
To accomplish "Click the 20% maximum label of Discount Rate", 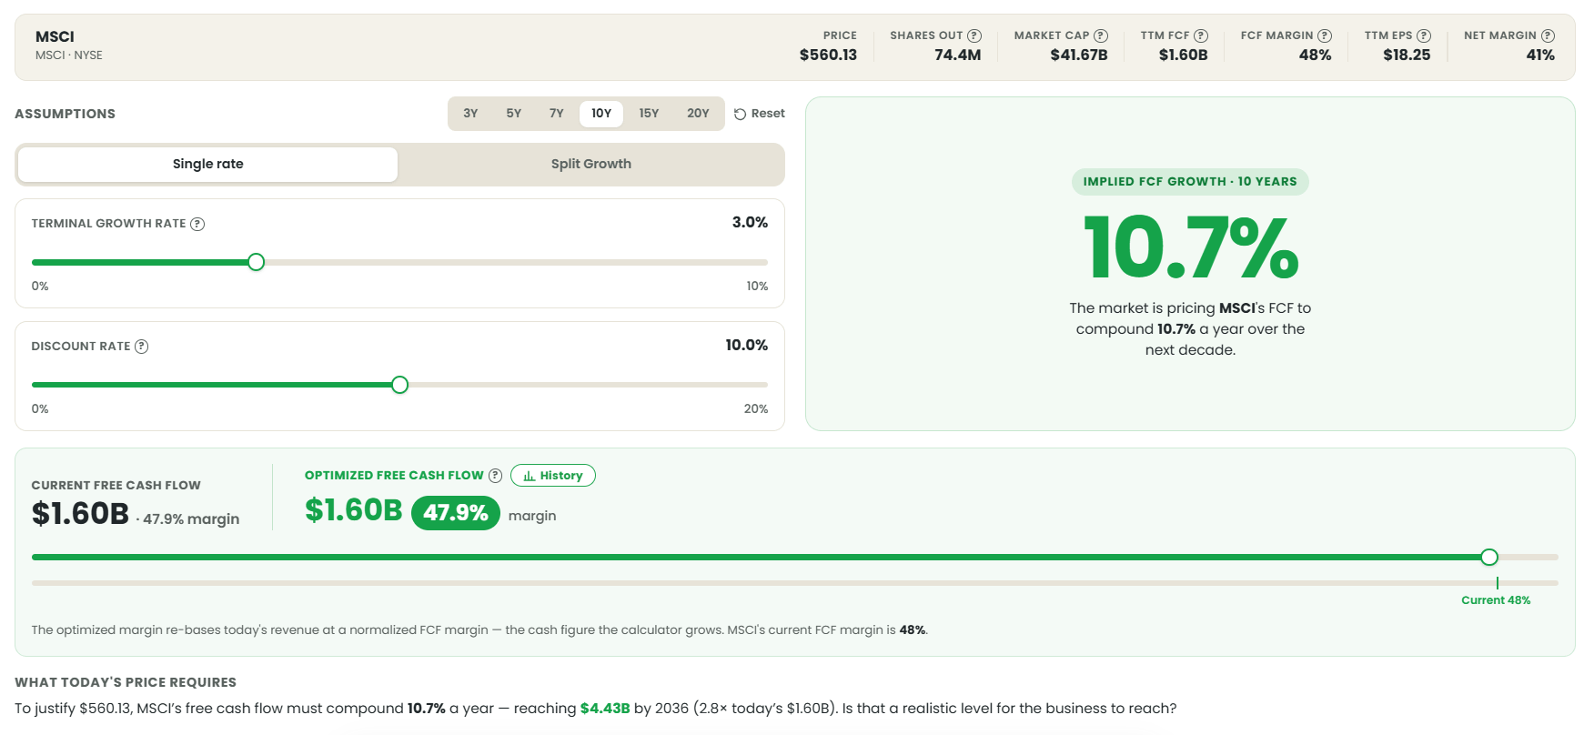I will pyautogui.click(x=756, y=409).
